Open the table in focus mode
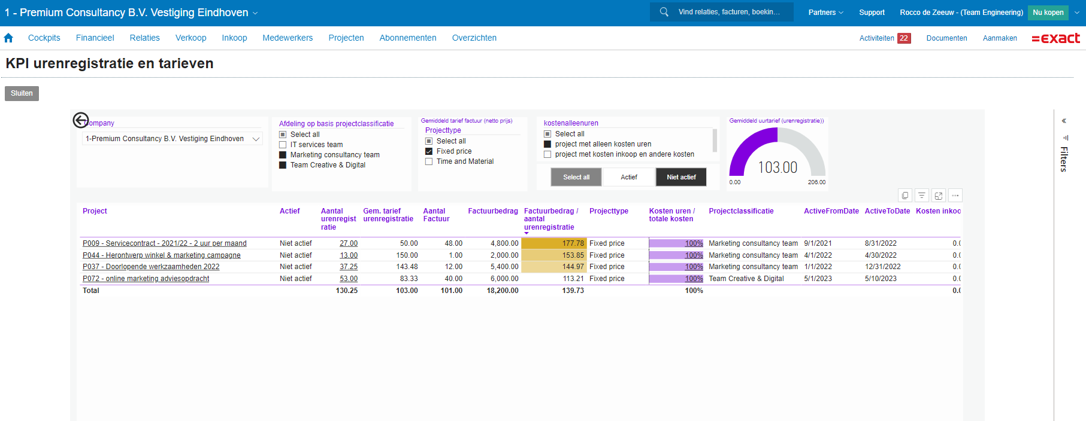Screen dimensions: 1086x421 [x=939, y=196]
